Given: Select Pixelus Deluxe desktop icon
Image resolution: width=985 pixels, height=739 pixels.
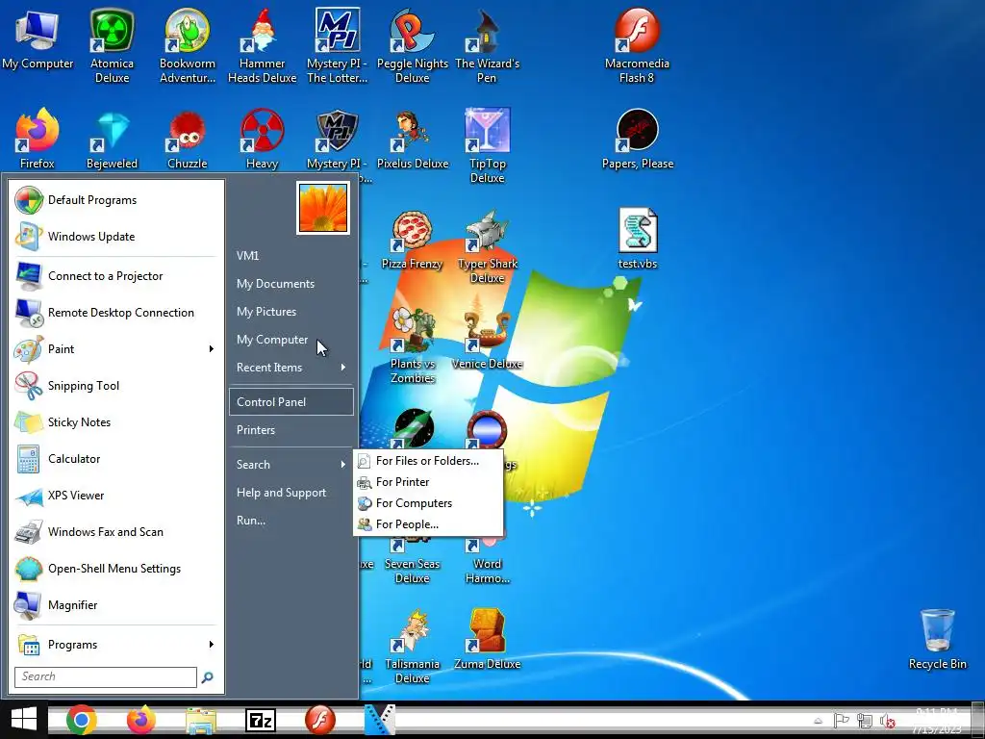Looking at the screenshot, I should point(412,139).
